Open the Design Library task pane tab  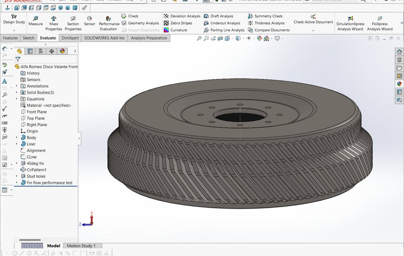coord(399,60)
